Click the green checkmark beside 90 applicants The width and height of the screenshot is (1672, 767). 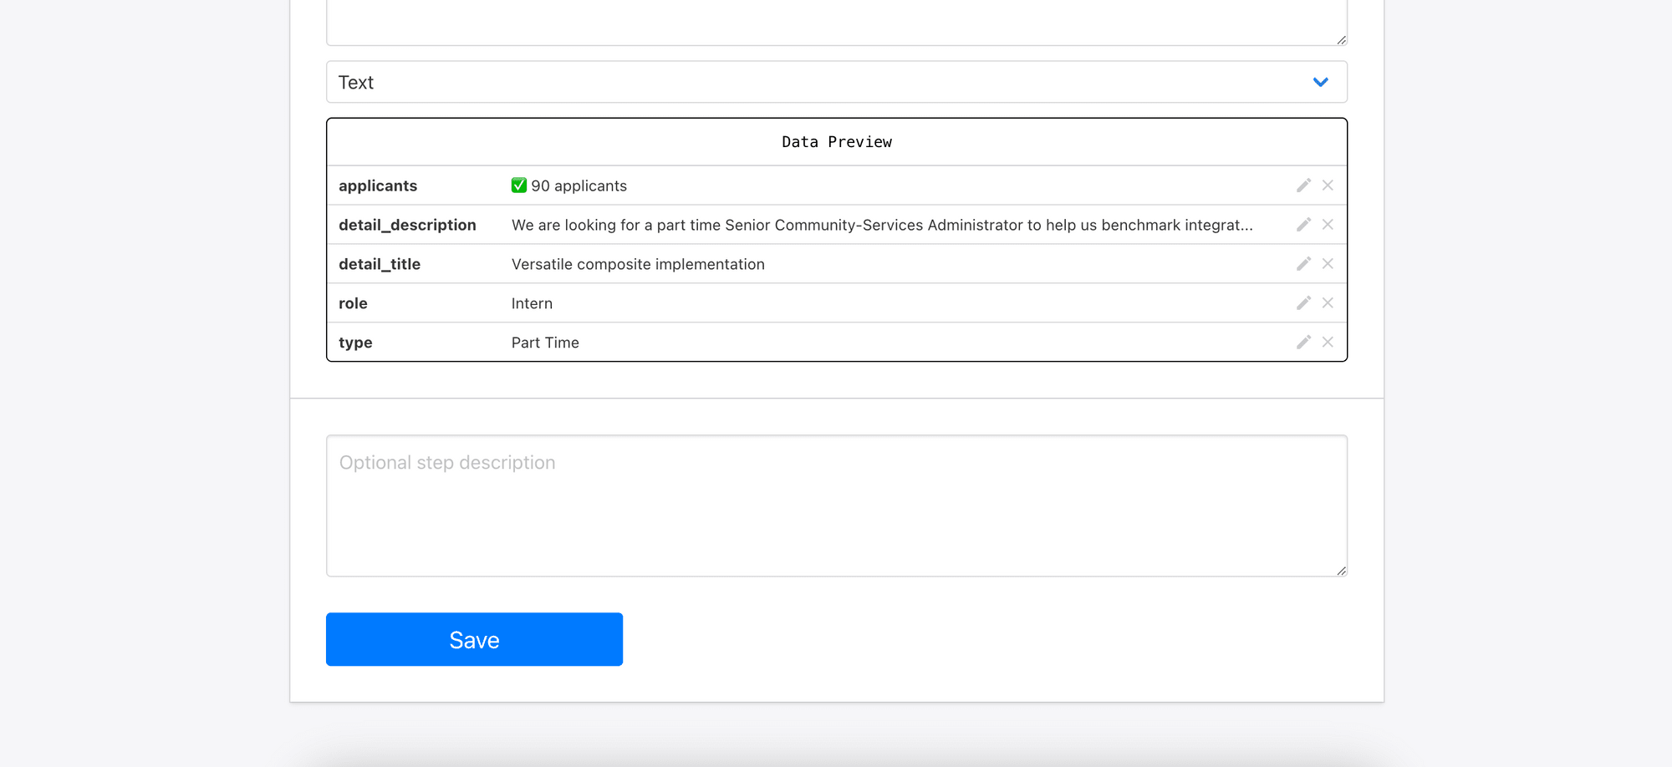click(x=518, y=185)
